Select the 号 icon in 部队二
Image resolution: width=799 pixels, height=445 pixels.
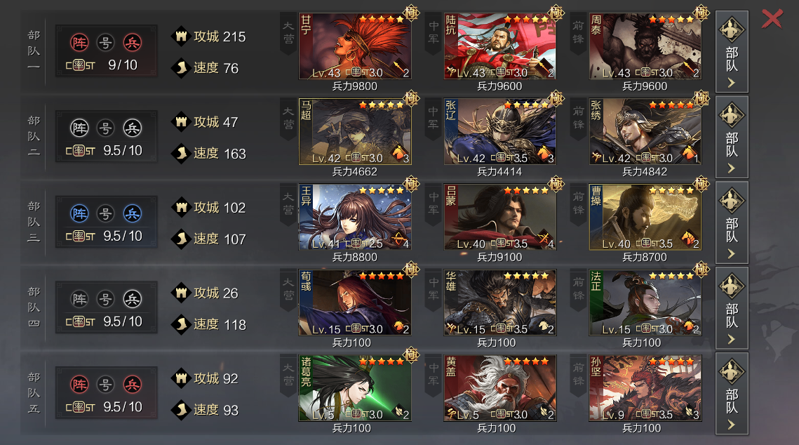tap(105, 128)
